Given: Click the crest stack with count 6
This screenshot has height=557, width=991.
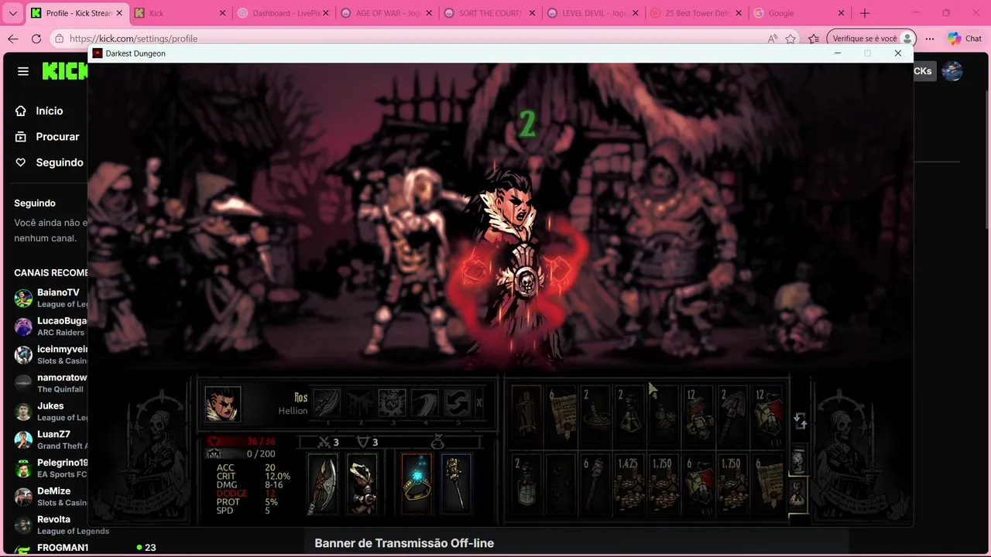Looking at the screenshot, I should tap(698, 485).
